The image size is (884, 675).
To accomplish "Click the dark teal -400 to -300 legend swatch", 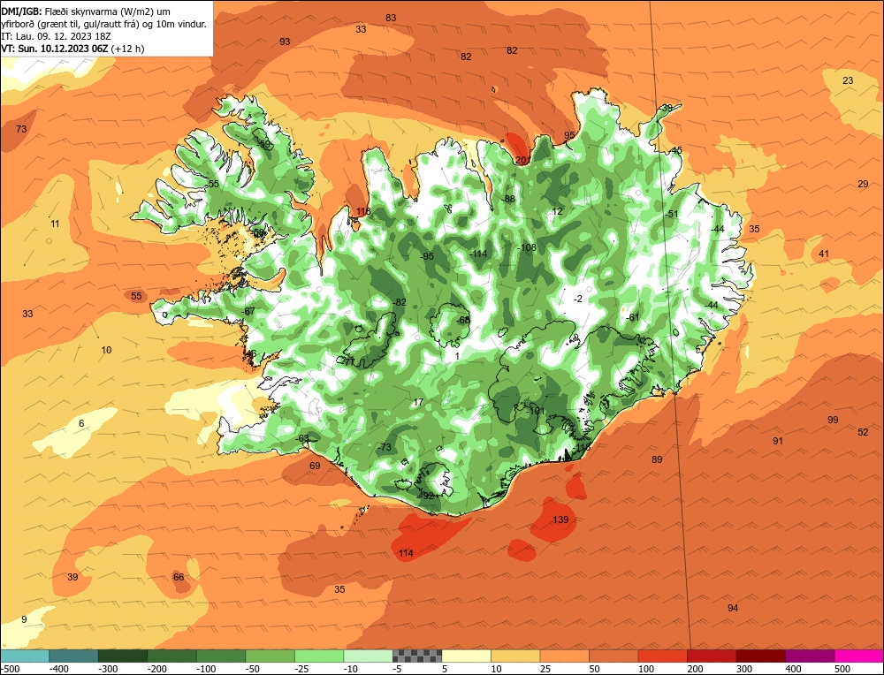I will point(74,656).
